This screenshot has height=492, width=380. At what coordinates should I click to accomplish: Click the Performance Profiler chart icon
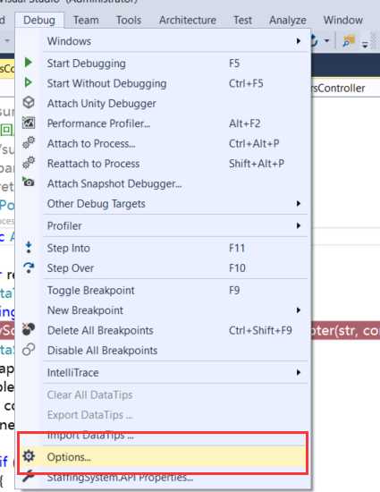pos(29,123)
